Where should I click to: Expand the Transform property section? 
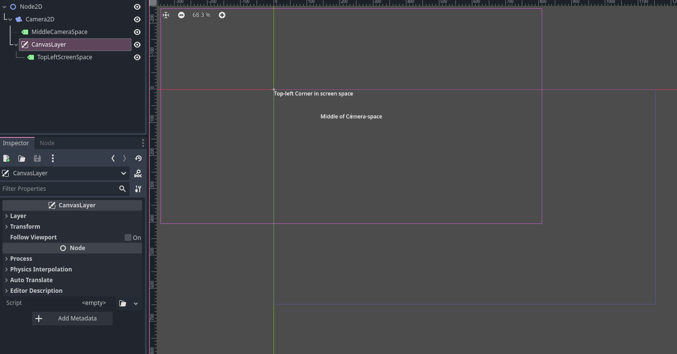click(x=25, y=227)
